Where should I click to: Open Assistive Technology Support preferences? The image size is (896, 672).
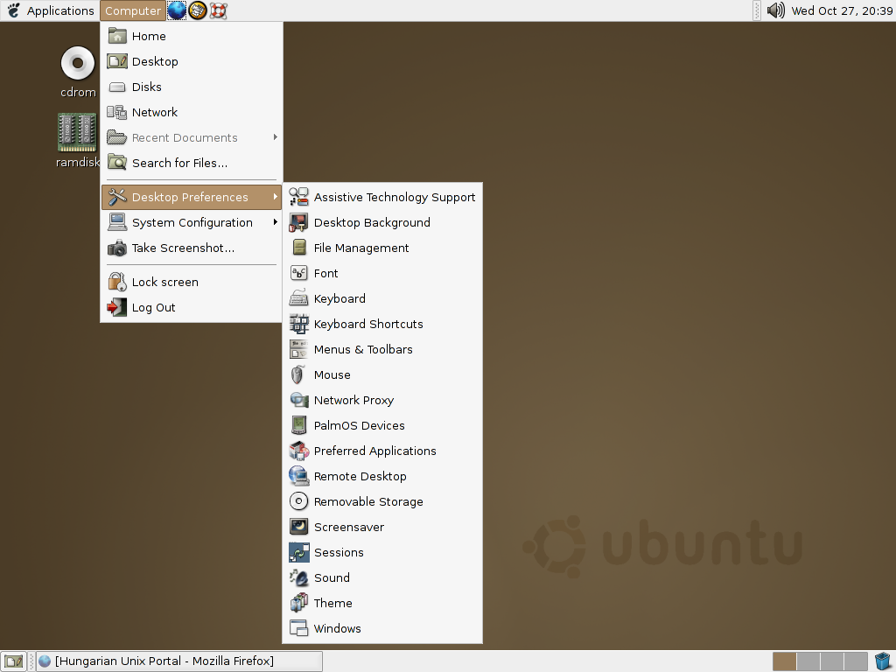click(x=382, y=197)
